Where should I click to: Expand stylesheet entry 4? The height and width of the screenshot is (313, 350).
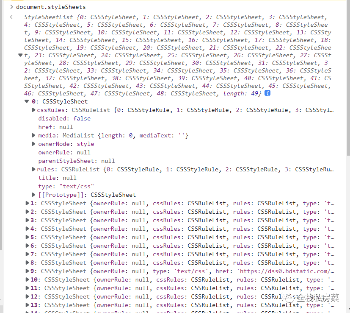27,229
